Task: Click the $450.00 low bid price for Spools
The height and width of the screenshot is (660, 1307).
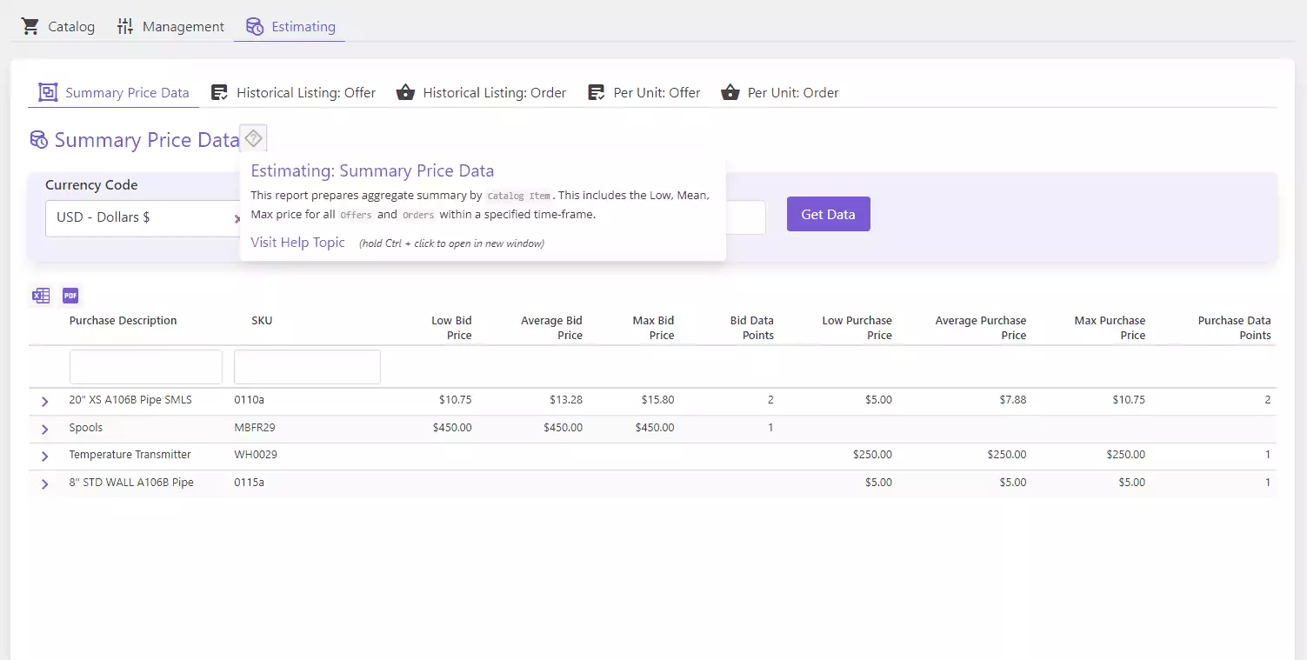Action: (452, 428)
